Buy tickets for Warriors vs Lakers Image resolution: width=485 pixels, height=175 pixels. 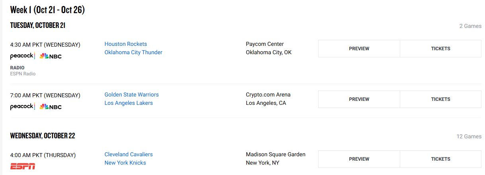[x=440, y=99]
